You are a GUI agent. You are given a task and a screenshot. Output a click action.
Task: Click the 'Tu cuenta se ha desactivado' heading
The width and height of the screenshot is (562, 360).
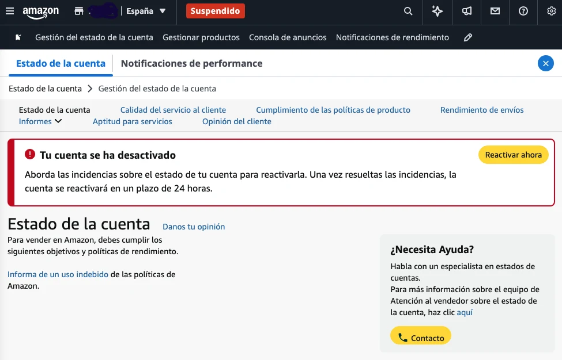[108, 155]
